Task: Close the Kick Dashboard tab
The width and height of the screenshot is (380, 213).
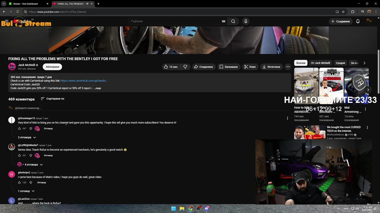Action: tap(47, 4)
